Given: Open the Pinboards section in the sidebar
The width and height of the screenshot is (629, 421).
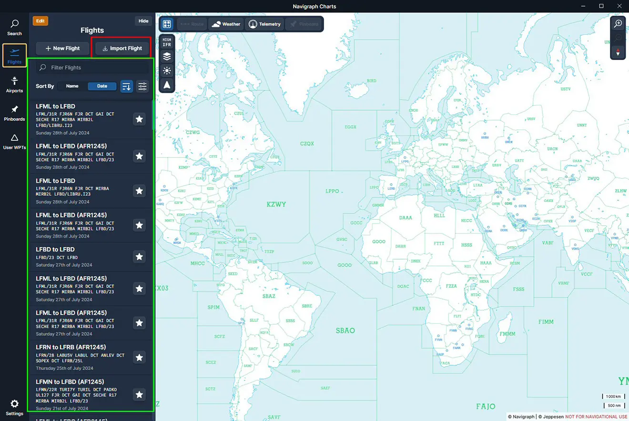Looking at the screenshot, I should [14, 113].
